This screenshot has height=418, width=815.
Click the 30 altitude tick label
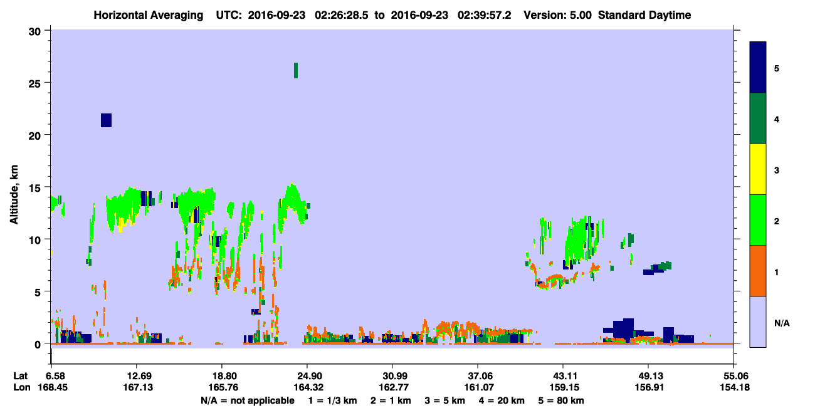click(36, 31)
